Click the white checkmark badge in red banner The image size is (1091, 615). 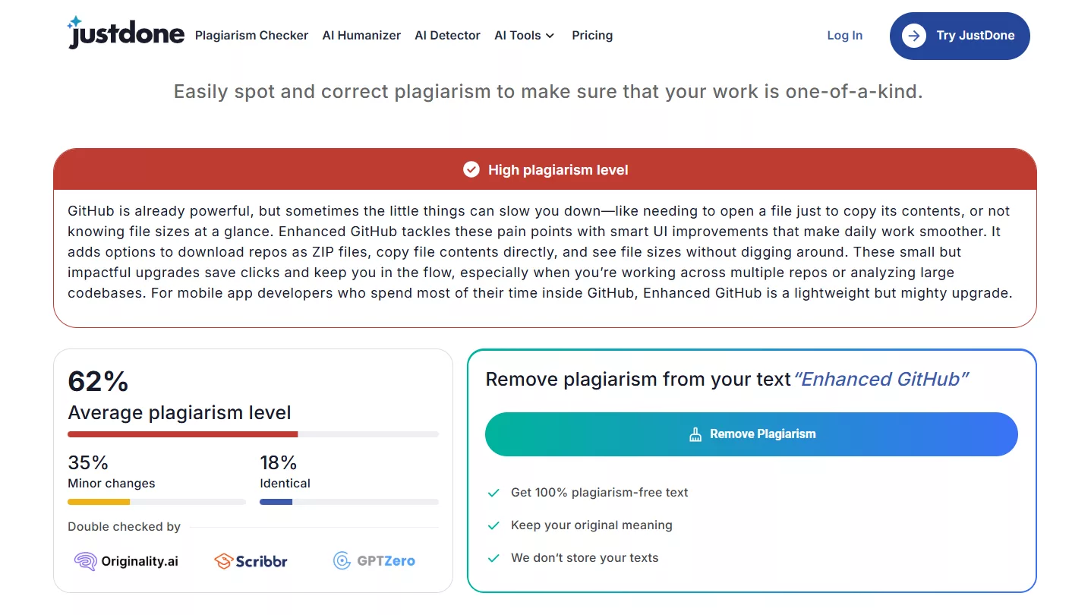(471, 169)
